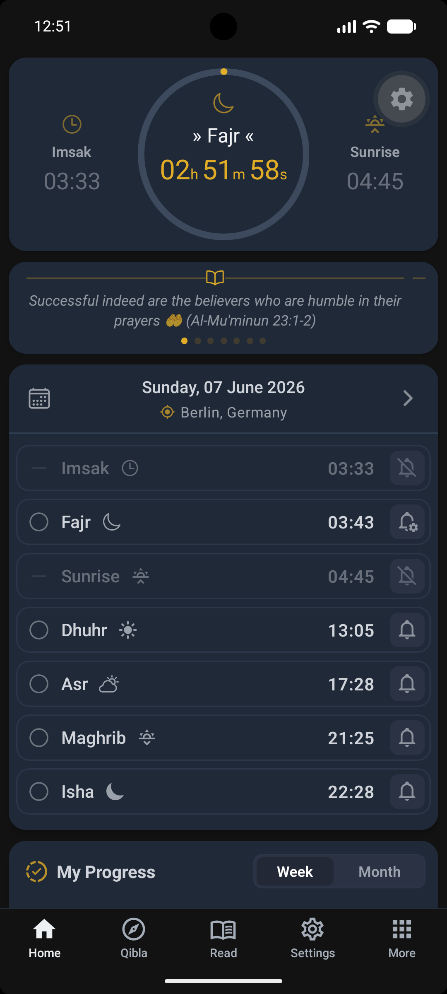This screenshot has width=447, height=994.
Task: Tap the calendar icon beside the date
Action: (x=39, y=398)
